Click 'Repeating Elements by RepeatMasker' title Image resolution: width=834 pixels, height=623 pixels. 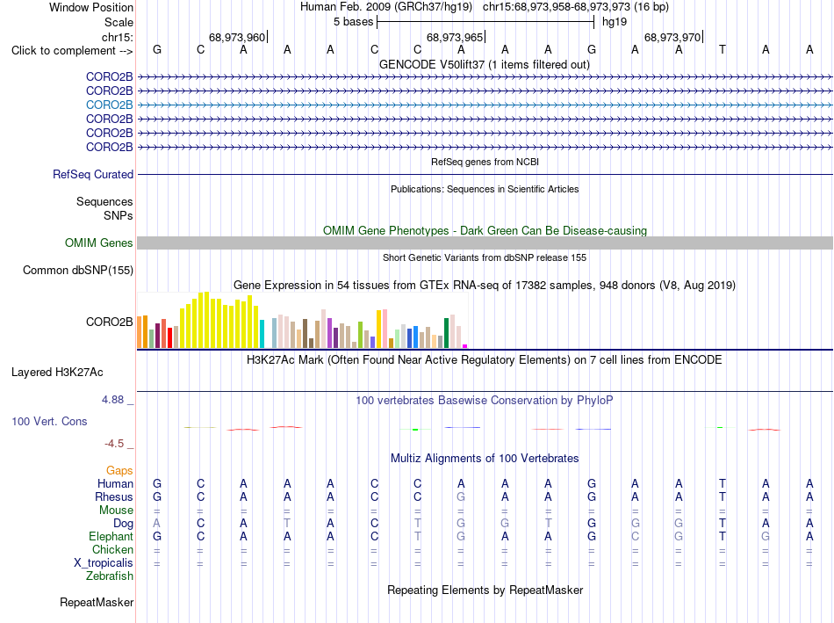485,590
